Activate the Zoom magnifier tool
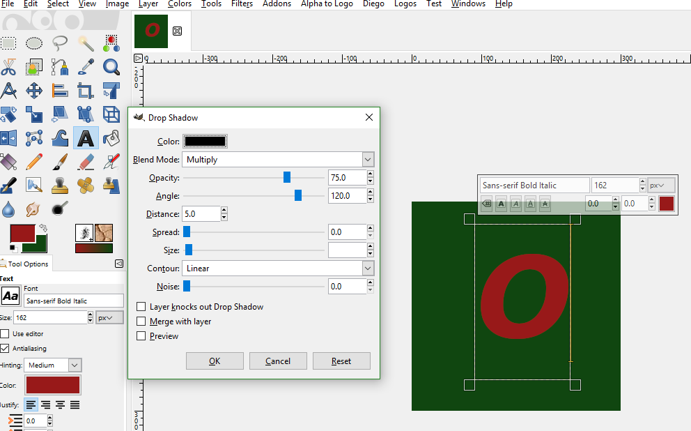 (111, 67)
